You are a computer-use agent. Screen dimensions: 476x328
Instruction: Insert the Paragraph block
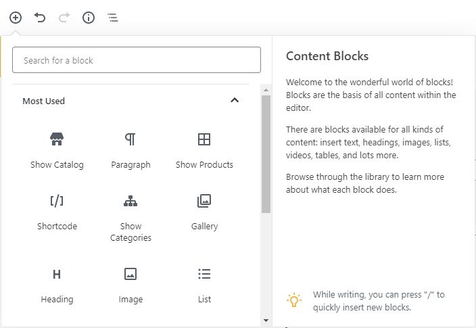point(130,150)
